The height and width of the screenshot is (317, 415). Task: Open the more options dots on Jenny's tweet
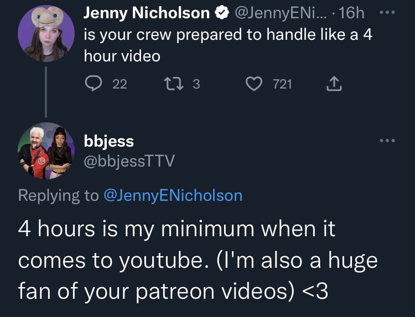point(387,12)
